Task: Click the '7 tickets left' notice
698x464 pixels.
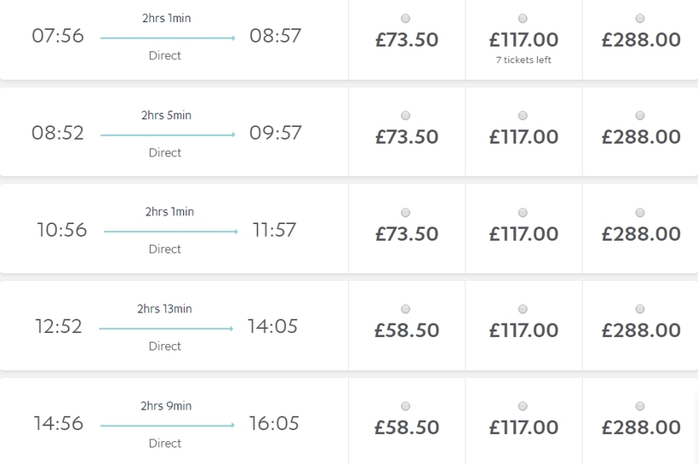Action: tap(523, 60)
